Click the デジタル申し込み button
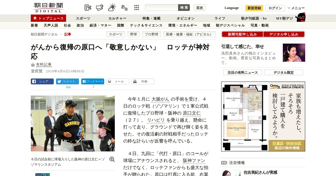This screenshot has width=336, height=176. point(284,34)
